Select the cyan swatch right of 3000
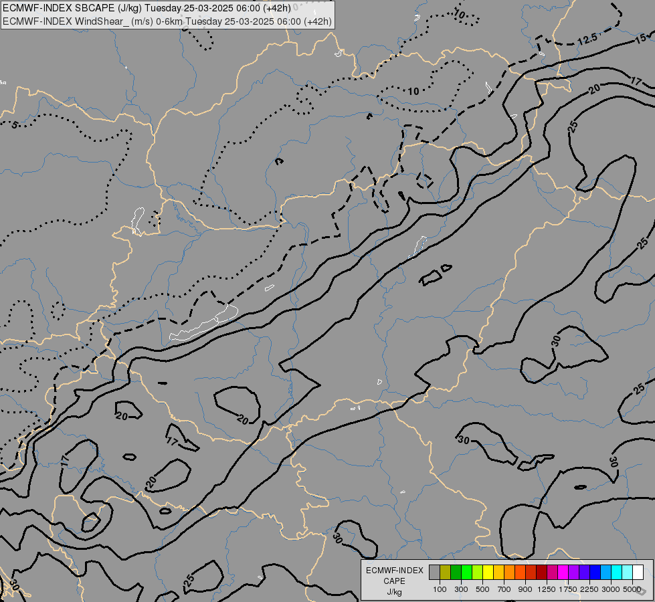655x602 pixels. tap(617, 572)
